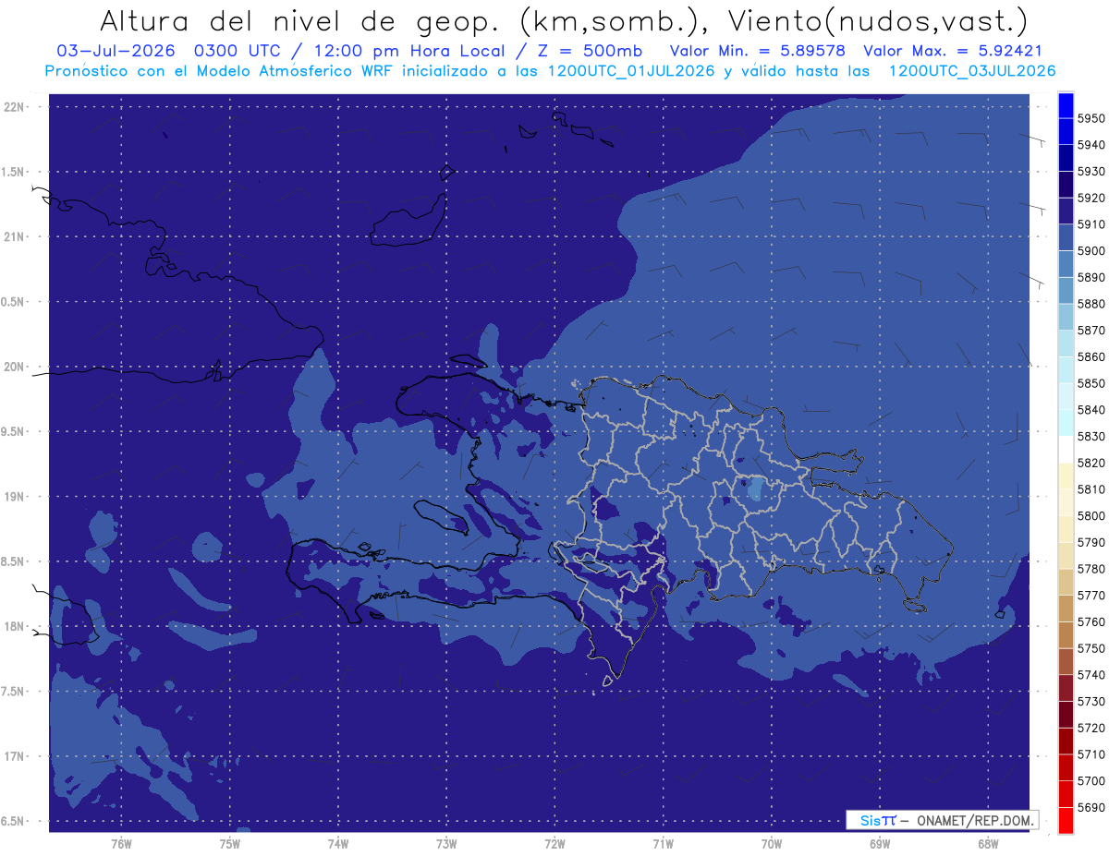
Task: Click the latitude label 6.5N
Action: (14, 821)
